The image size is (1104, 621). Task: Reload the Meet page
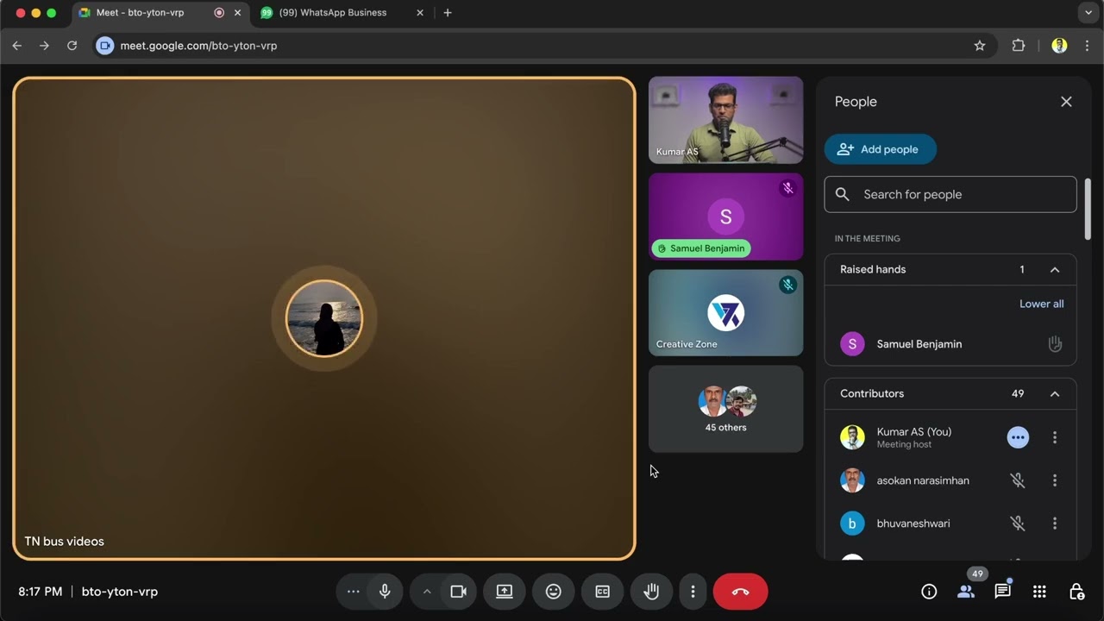click(72, 46)
